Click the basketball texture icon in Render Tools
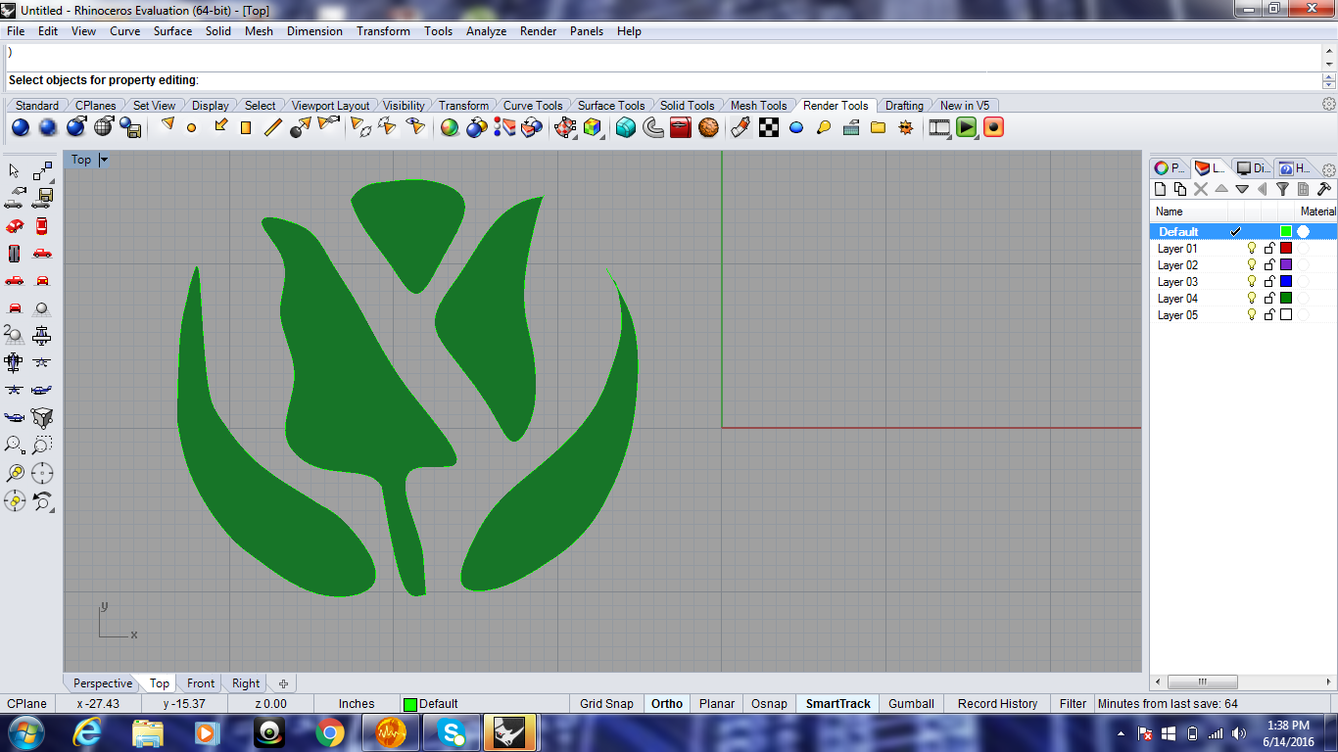 point(708,127)
